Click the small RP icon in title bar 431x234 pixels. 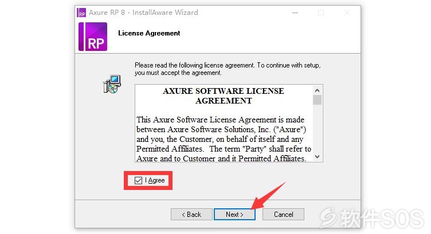[81, 13]
